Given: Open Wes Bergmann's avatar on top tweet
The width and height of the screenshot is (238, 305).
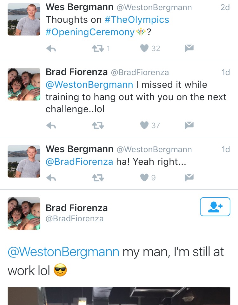Looking at the screenshot, I should click(x=24, y=19).
